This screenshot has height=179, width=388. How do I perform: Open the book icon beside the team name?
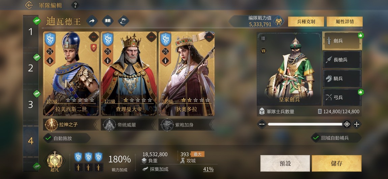tap(108, 21)
